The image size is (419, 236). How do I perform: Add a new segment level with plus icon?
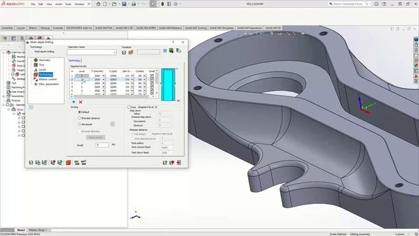[x=73, y=102]
